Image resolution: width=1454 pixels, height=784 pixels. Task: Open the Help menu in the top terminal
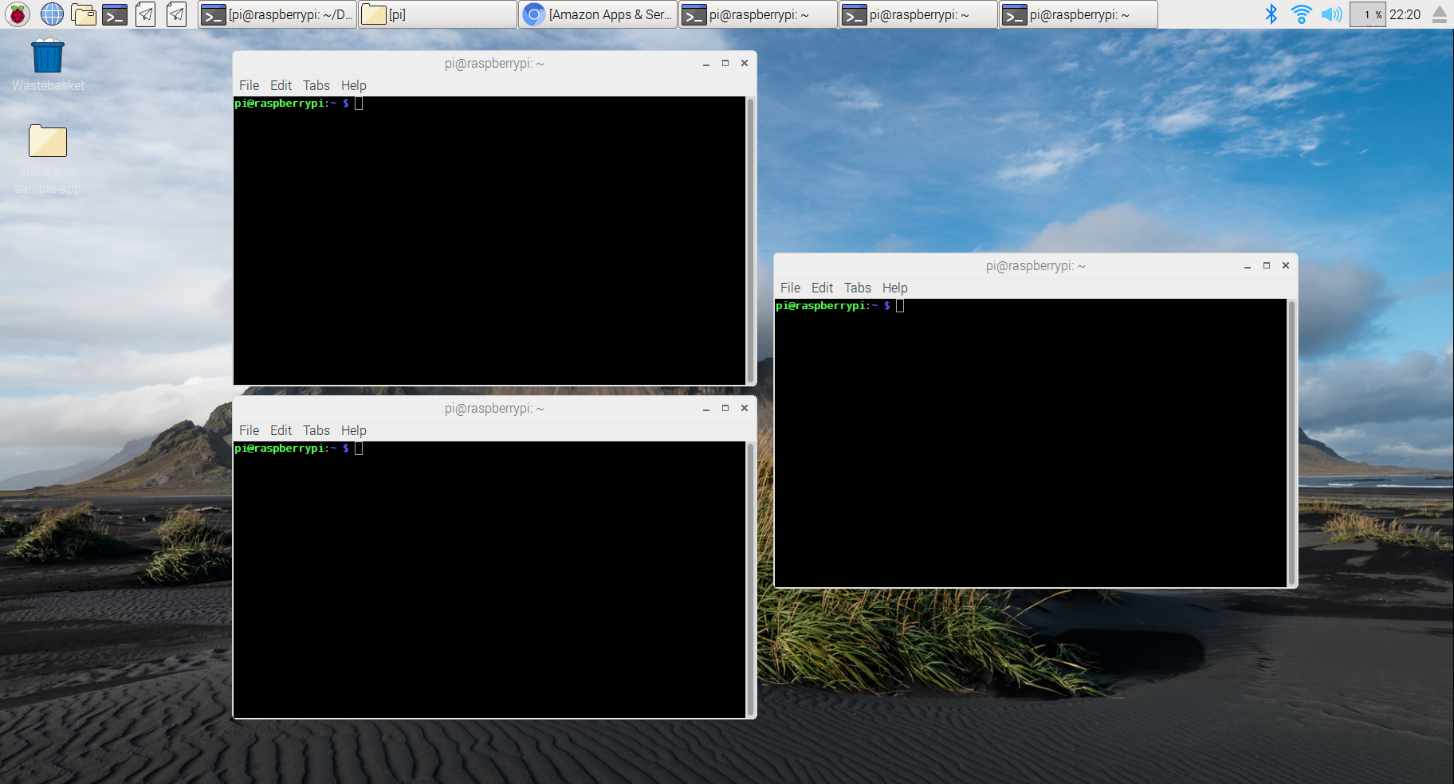click(353, 85)
